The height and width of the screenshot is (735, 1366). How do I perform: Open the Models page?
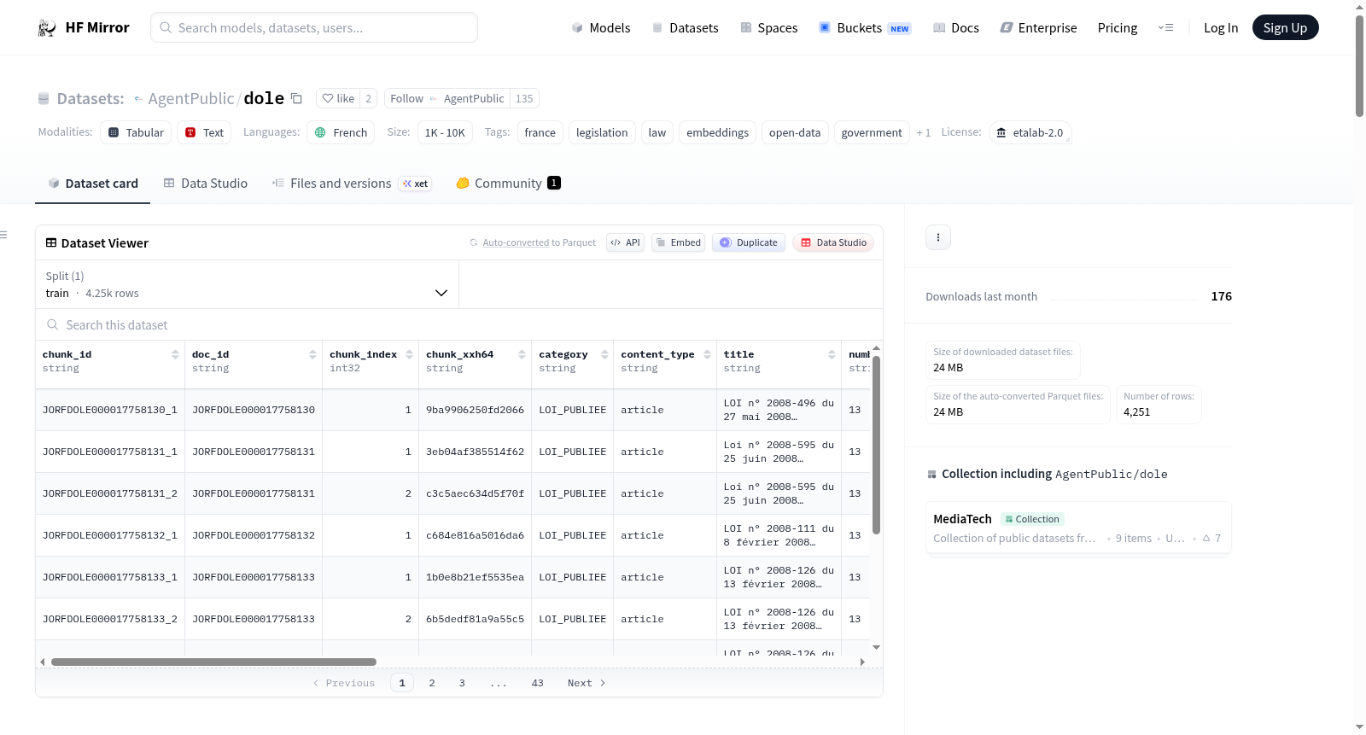pos(601,27)
